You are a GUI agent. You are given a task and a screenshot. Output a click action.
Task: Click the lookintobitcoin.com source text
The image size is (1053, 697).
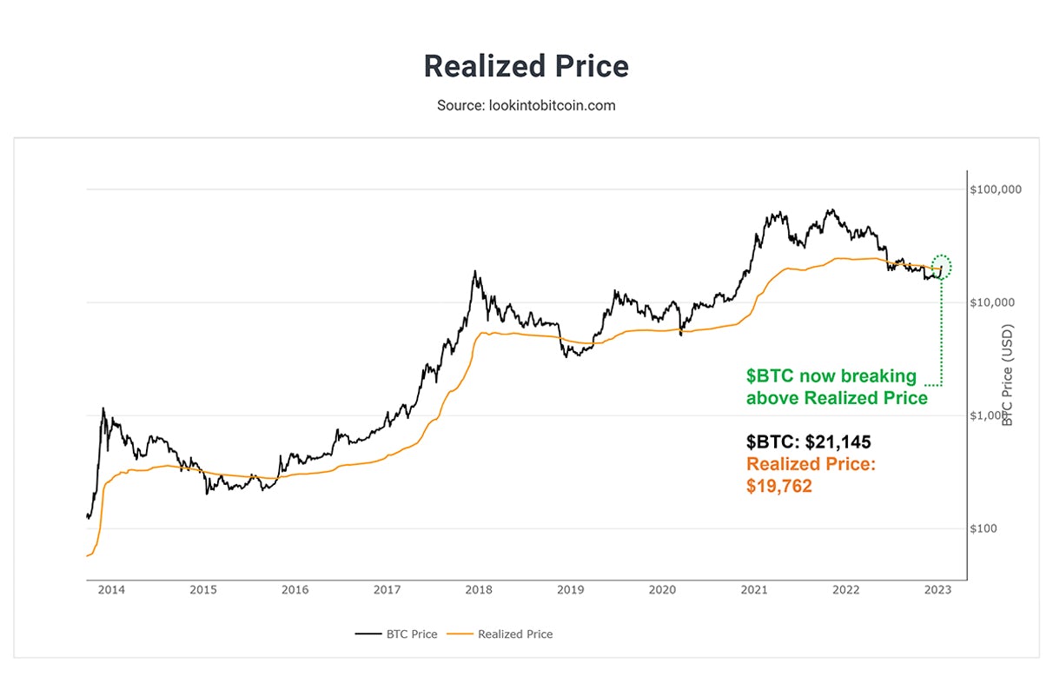526,105
